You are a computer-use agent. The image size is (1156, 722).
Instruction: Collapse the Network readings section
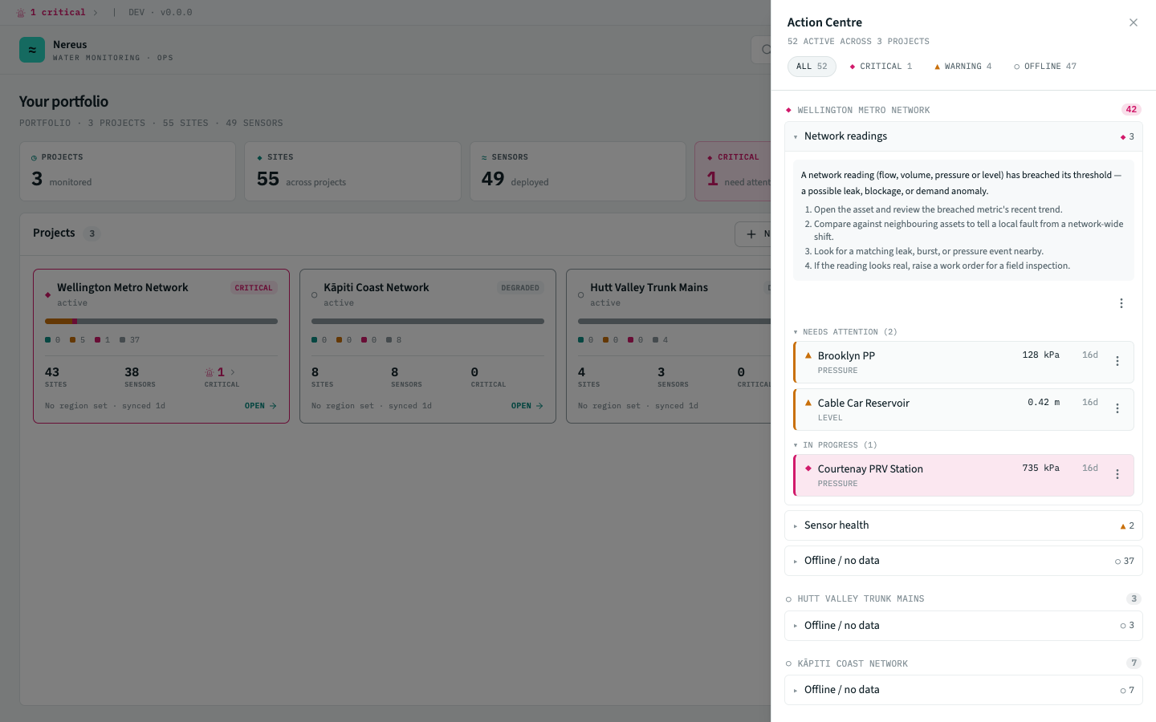[x=963, y=136]
